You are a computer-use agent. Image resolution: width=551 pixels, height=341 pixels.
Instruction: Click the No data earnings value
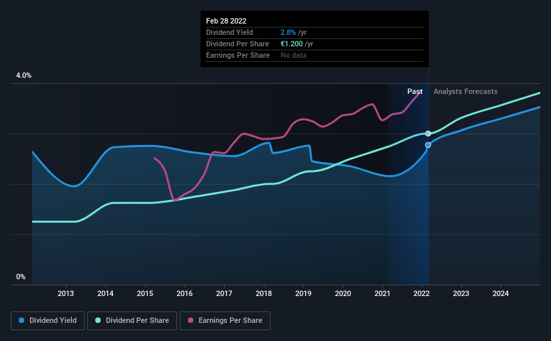(293, 55)
